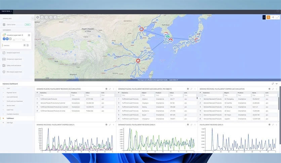Select Variation experiment
281x163 pixels.
(x=13, y=53)
